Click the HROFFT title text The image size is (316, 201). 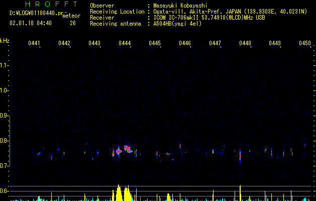pyautogui.click(x=52, y=4)
